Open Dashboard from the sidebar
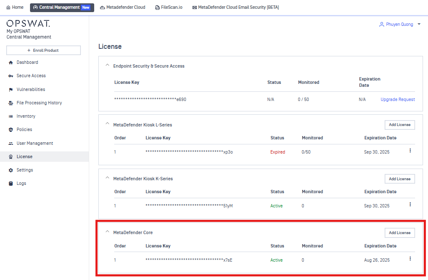 point(44,62)
